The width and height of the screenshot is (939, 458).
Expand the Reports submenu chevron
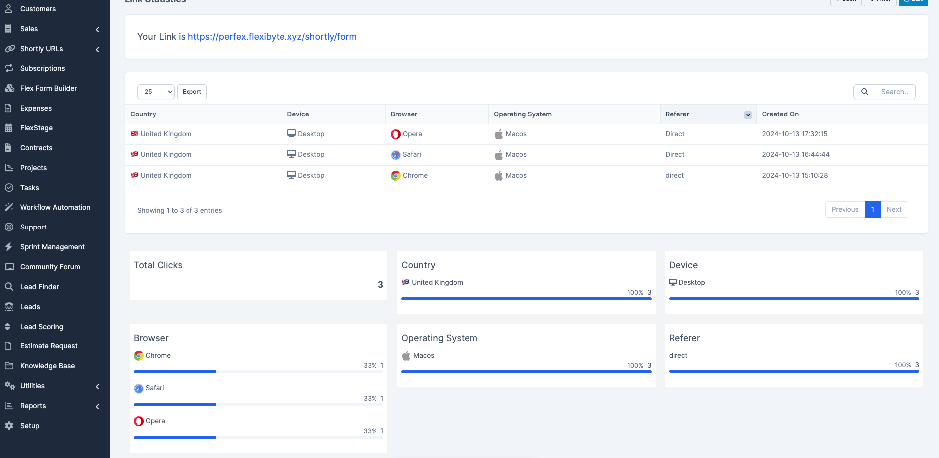point(98,406)
